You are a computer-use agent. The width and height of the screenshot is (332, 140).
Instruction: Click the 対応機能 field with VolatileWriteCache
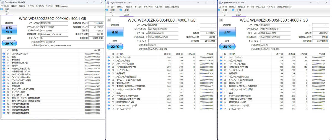(72, 45)
